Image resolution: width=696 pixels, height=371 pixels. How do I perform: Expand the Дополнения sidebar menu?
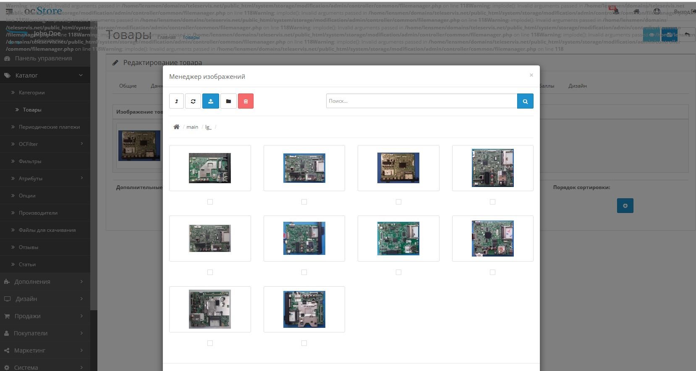coord(45,282)
